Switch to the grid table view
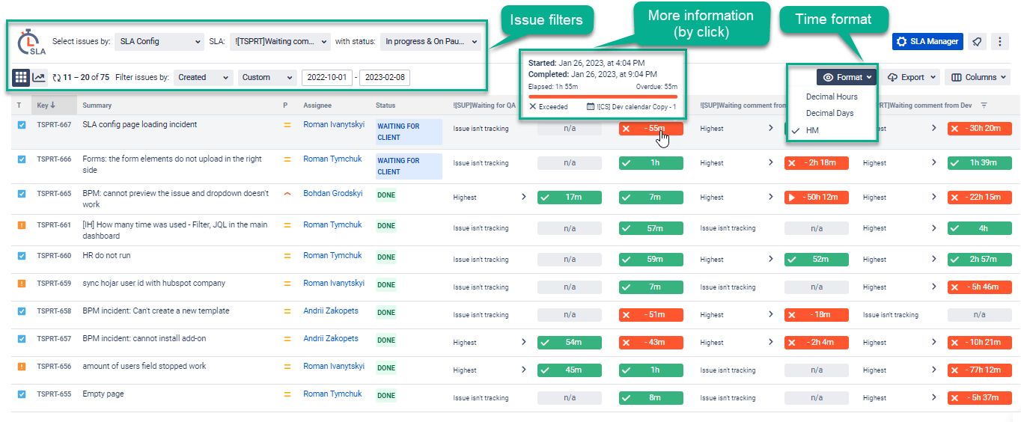This screenshot has width=1021, height=422. (21, 77)
